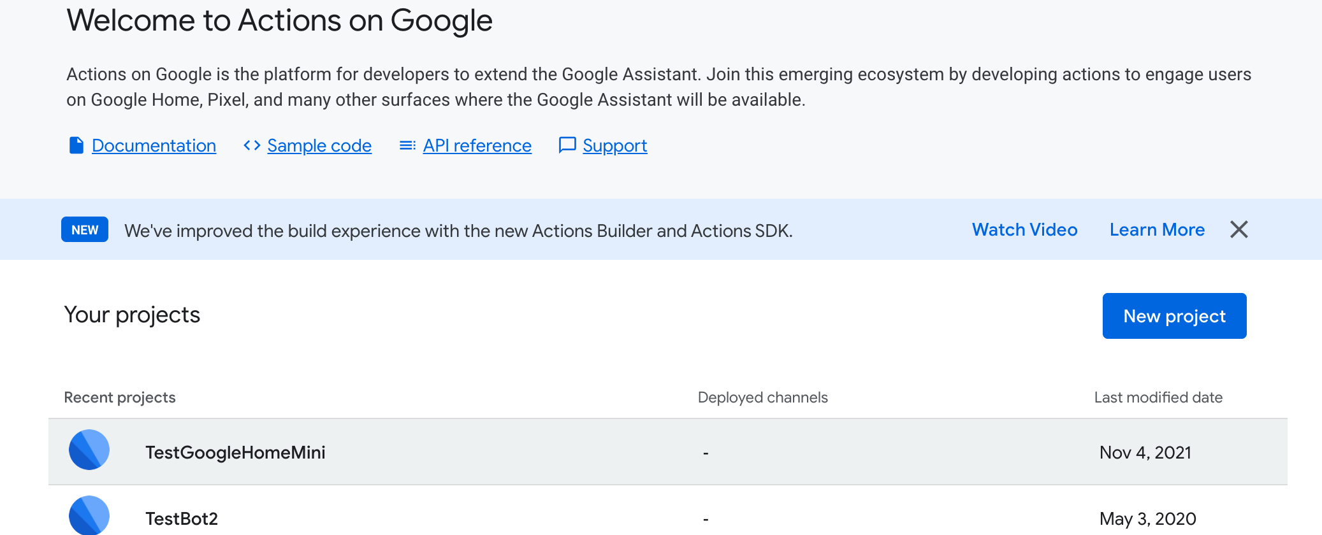Open the Documentation link
The height and width of the screenshot is (535, 1322).
(x=154, y=145)
